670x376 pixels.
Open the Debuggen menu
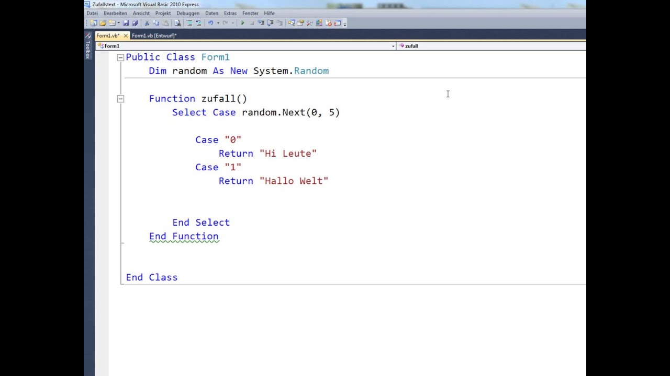(x=188, y=13)
